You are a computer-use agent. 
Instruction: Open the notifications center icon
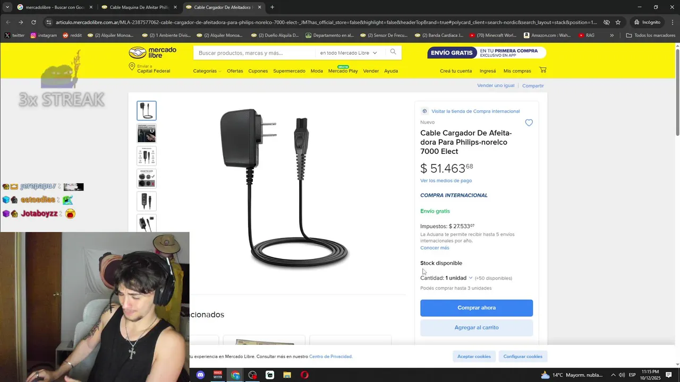[x=669, y=375]
